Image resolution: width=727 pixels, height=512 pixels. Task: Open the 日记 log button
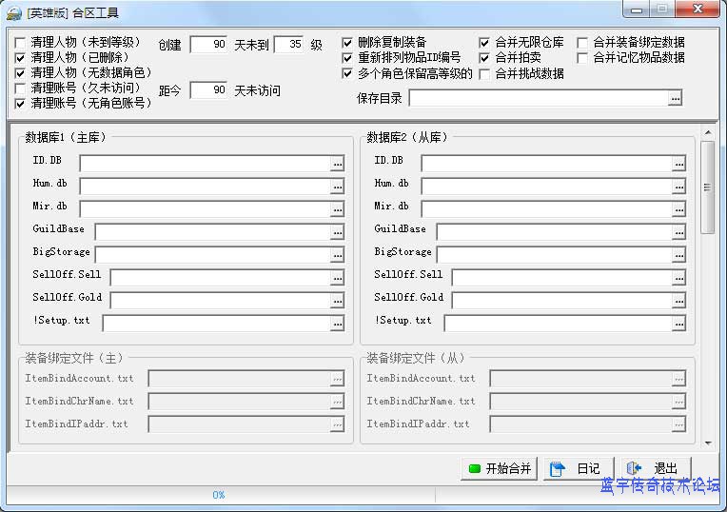[577, 468]
